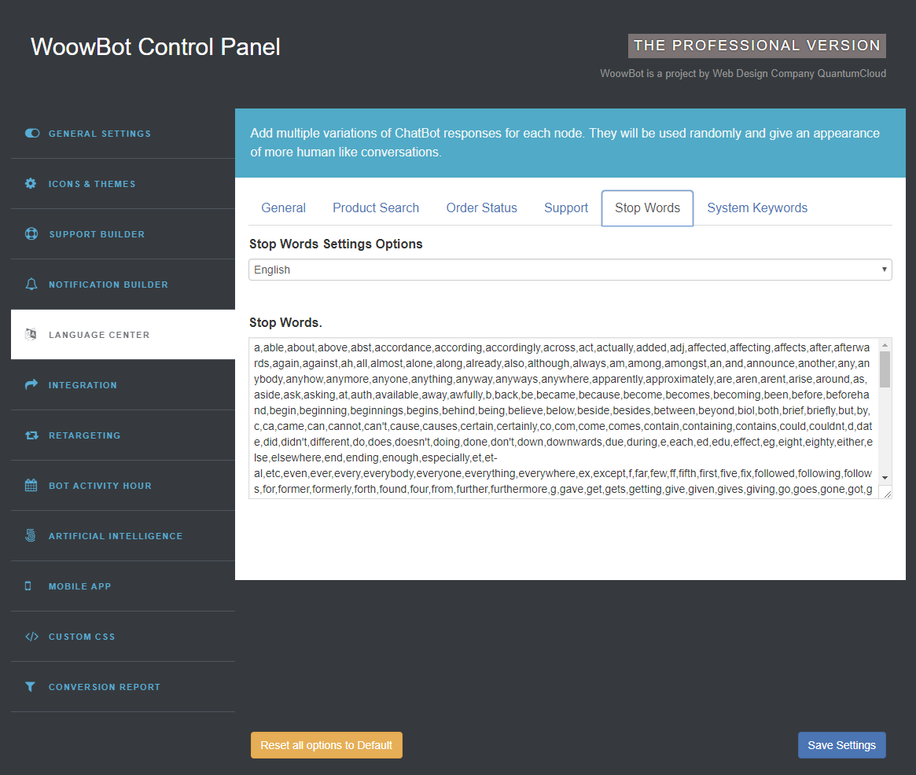Select the Order Status tab
This screenshot has width=916, height=775.
click(x=481, y=208)
